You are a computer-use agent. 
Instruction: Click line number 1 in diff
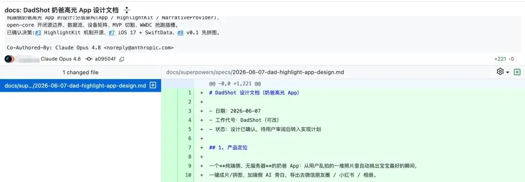190,93
